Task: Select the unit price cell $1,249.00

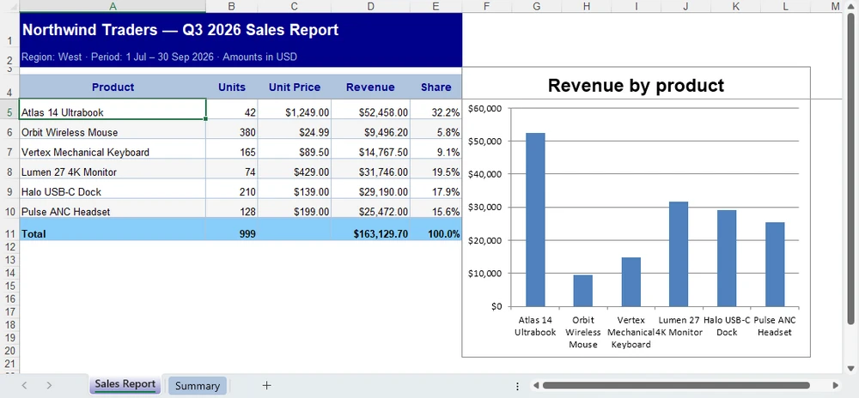Action: point(295,109)
